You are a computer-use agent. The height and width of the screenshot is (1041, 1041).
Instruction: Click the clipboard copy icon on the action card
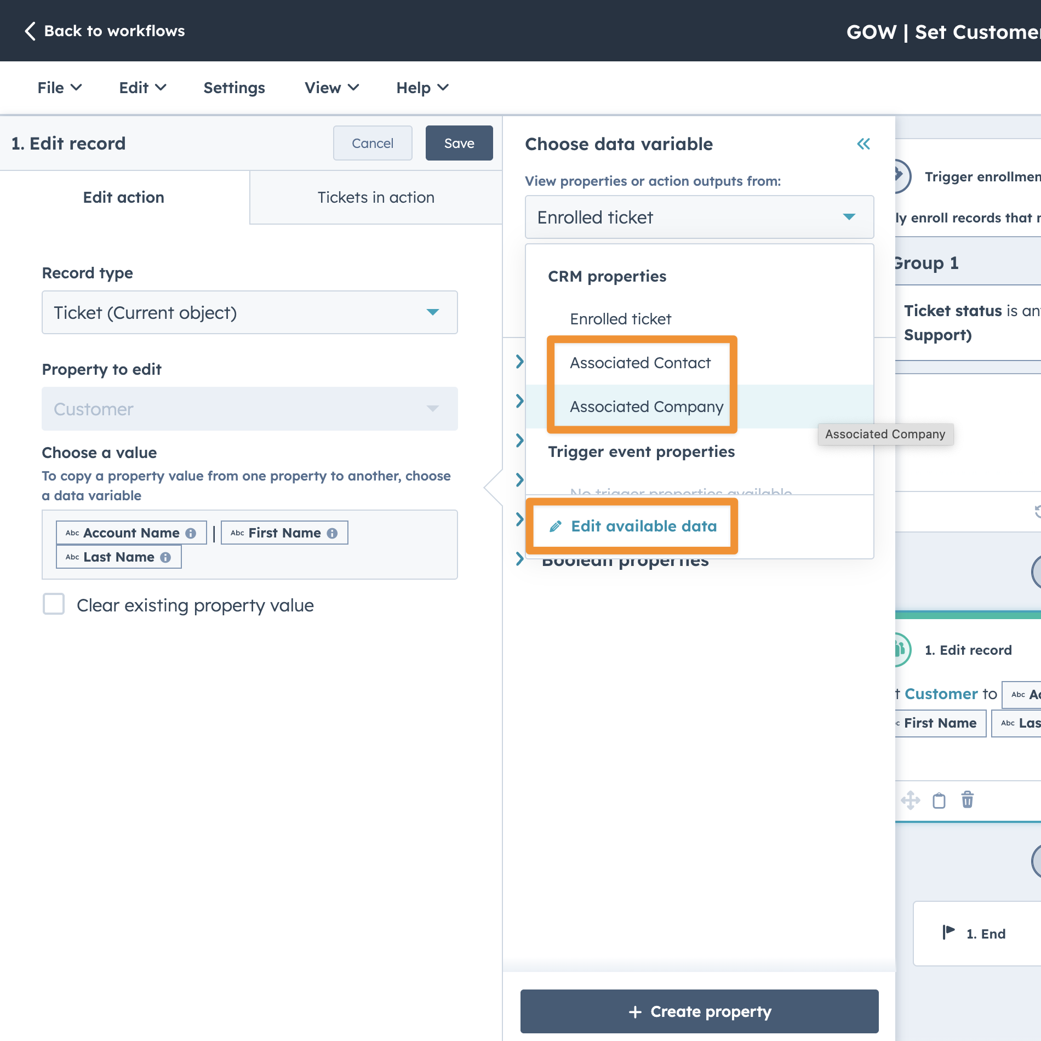click(x=939, y=800)
